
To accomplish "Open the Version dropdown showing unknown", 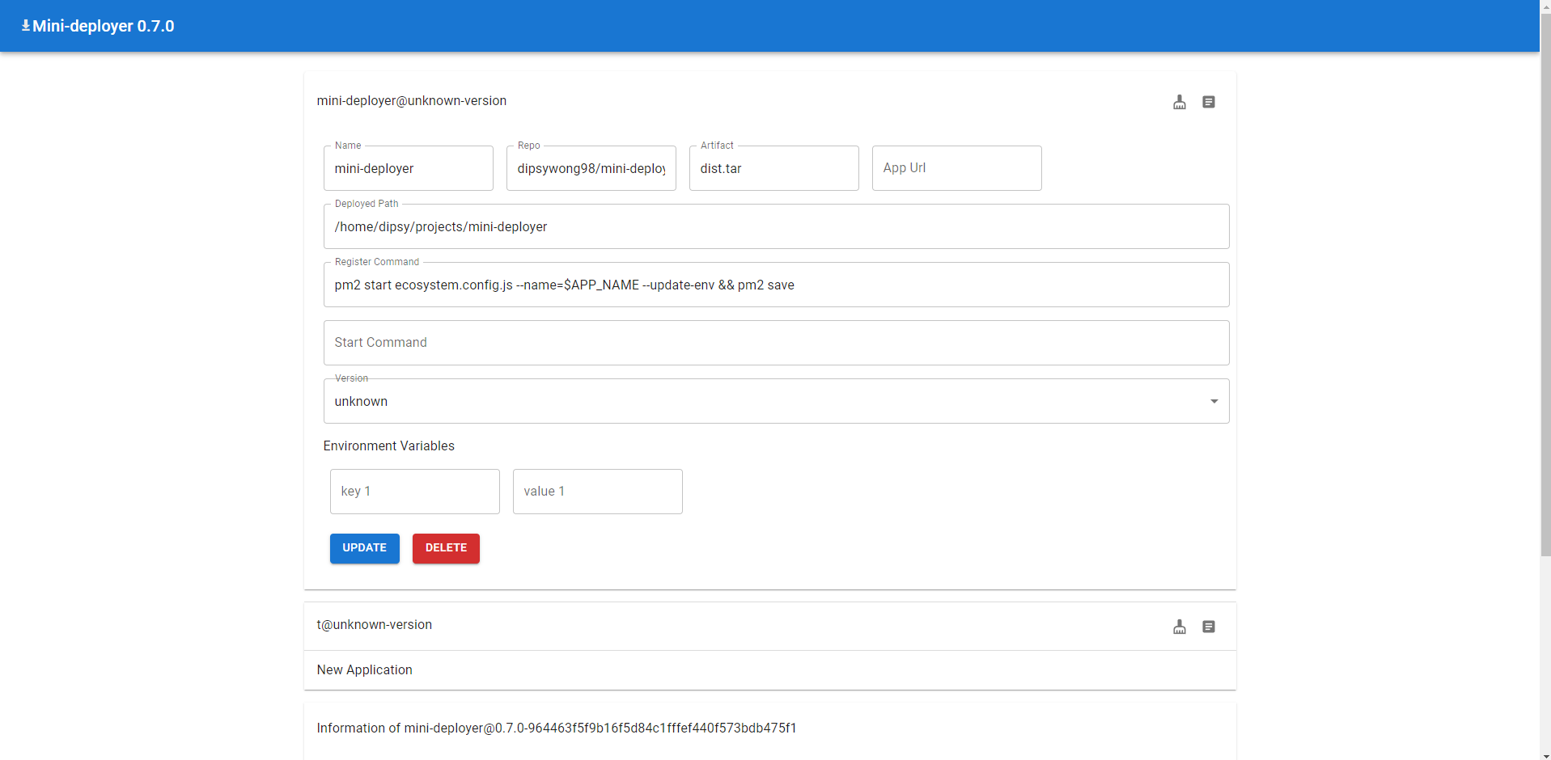I will tap(761, 402).
